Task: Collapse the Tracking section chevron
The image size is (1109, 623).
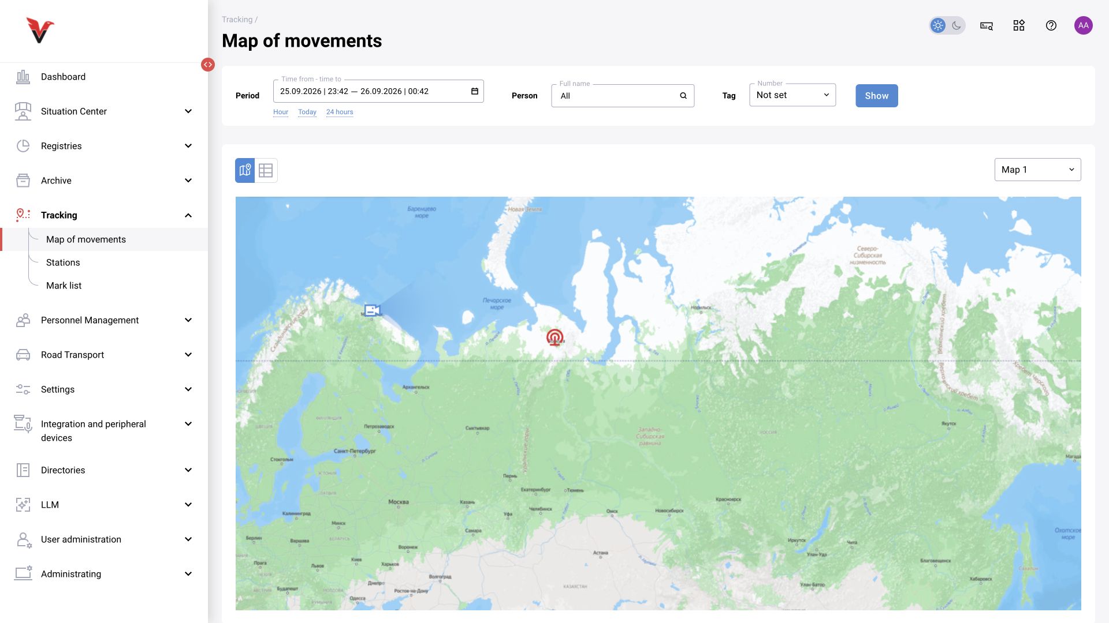Action: [188, 215]
